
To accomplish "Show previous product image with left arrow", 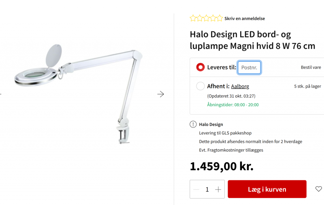I will coord(1,94).
